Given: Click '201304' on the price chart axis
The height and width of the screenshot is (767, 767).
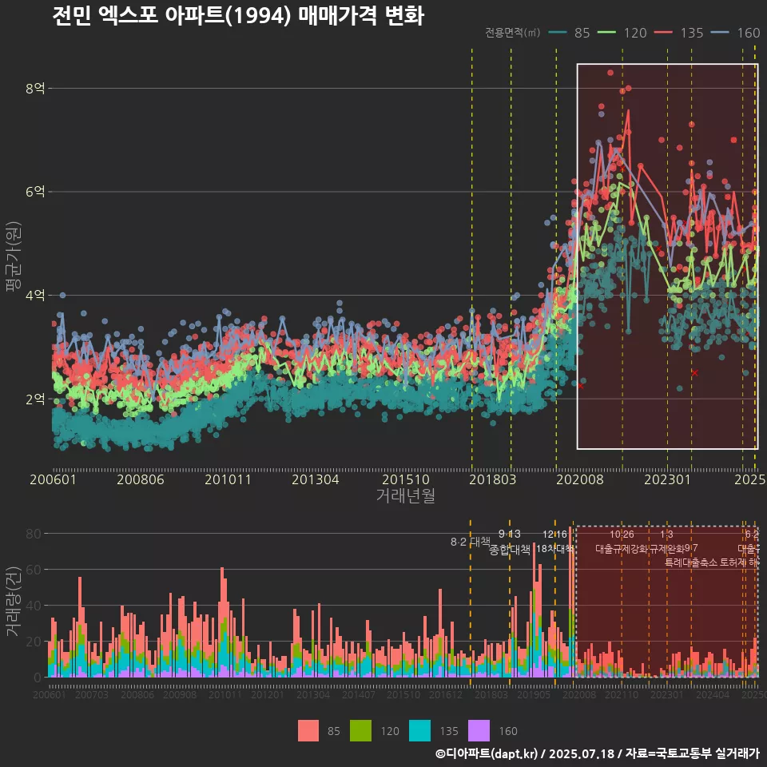Looking at the screenshot, I should [x=316, y=479].
